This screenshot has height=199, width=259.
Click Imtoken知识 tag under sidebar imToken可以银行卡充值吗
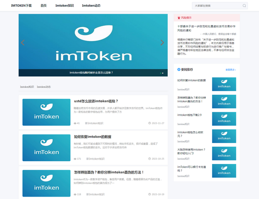click(183, 176)
